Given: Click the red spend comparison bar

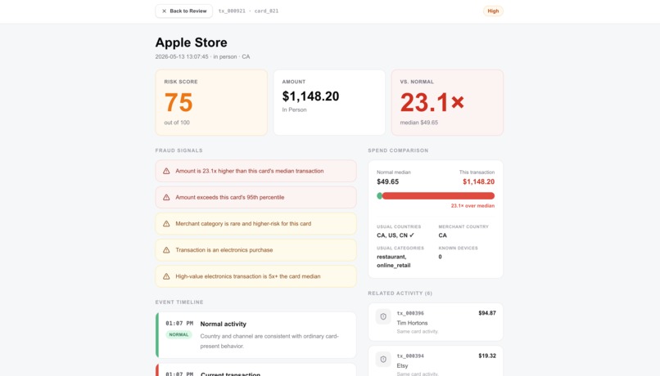Looking at the screenshot, I should [439, 196].
